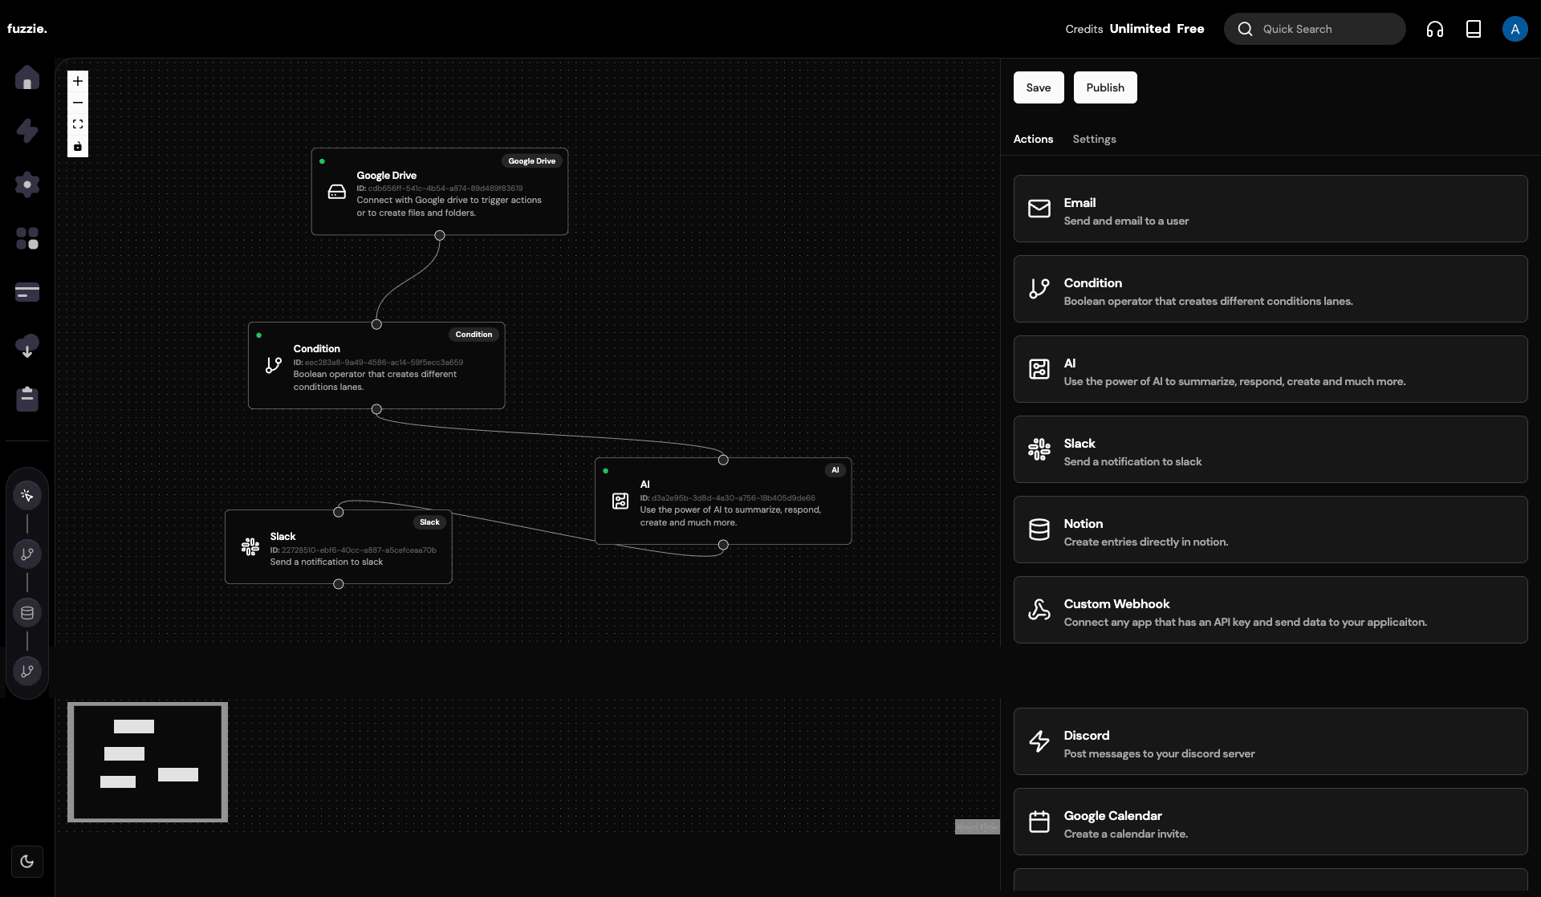This screenshot has width=1541, height=897.
Task: Publish the workflow
Action: tap(1105, 87)
